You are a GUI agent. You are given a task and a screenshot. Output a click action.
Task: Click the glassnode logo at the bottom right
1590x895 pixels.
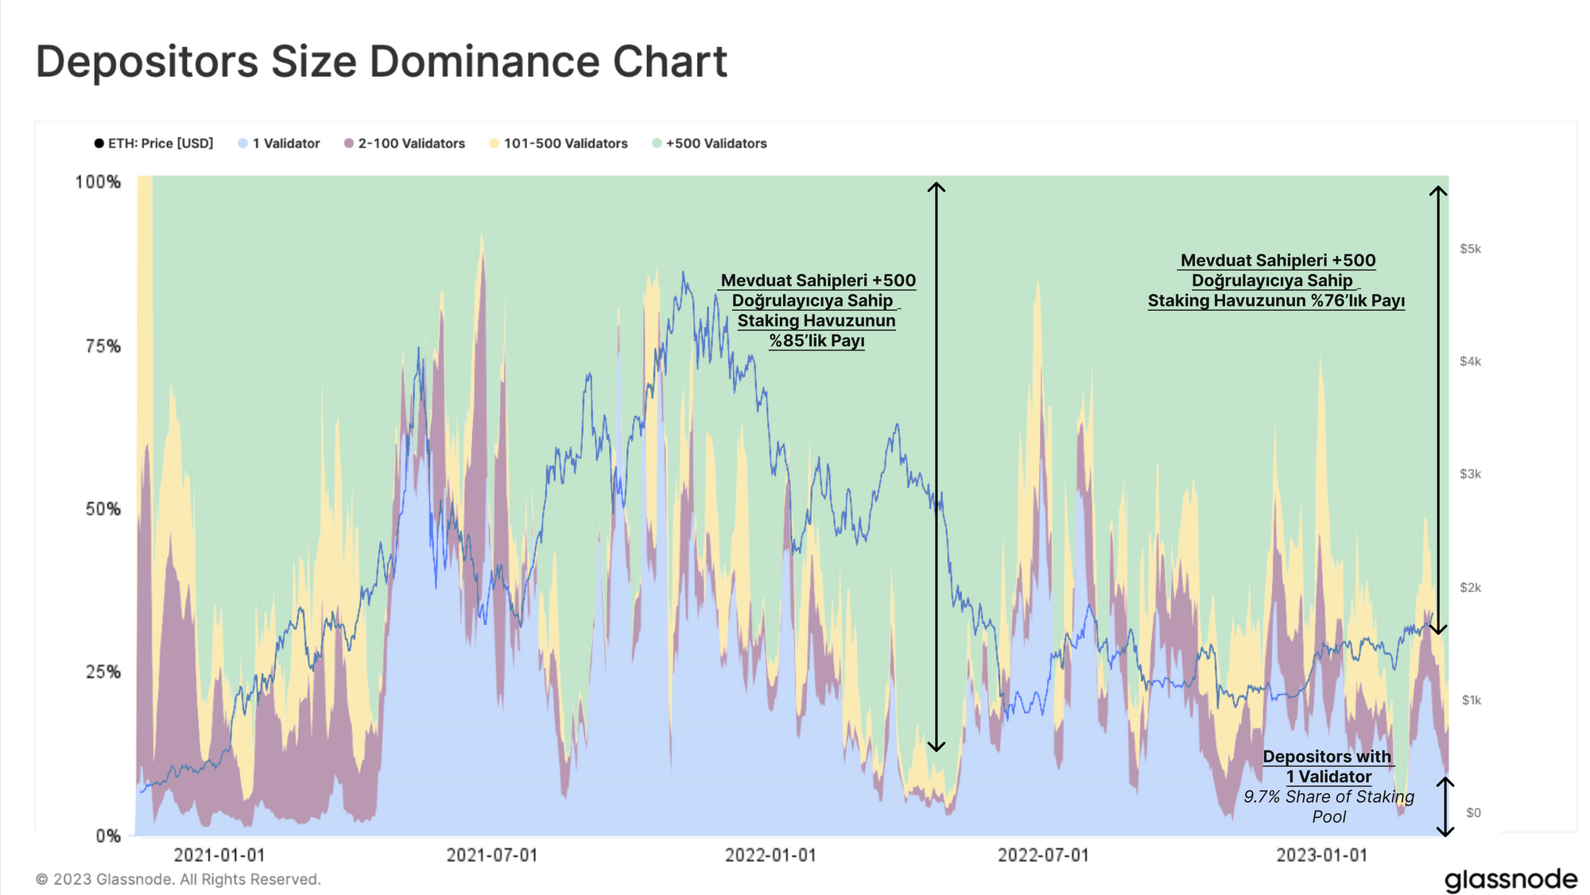1510,879
